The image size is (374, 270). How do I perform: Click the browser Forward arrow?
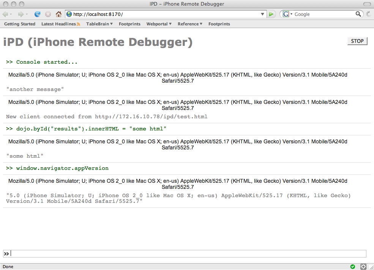tap(21, 14)
